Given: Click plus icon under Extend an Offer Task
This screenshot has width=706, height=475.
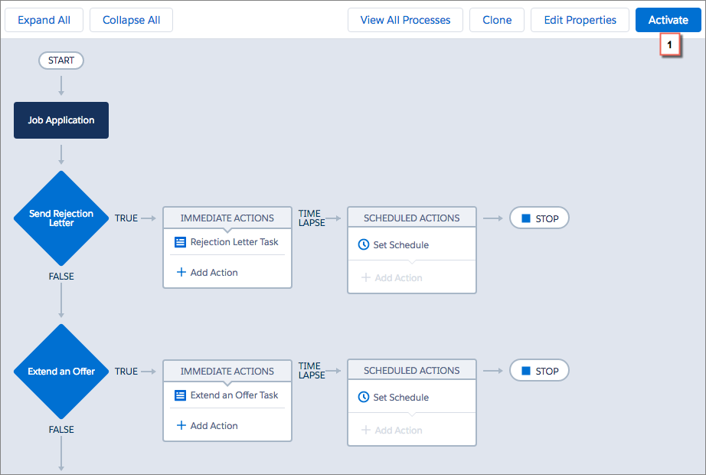Looking at the screenshot, I should [x=181, y=425].
